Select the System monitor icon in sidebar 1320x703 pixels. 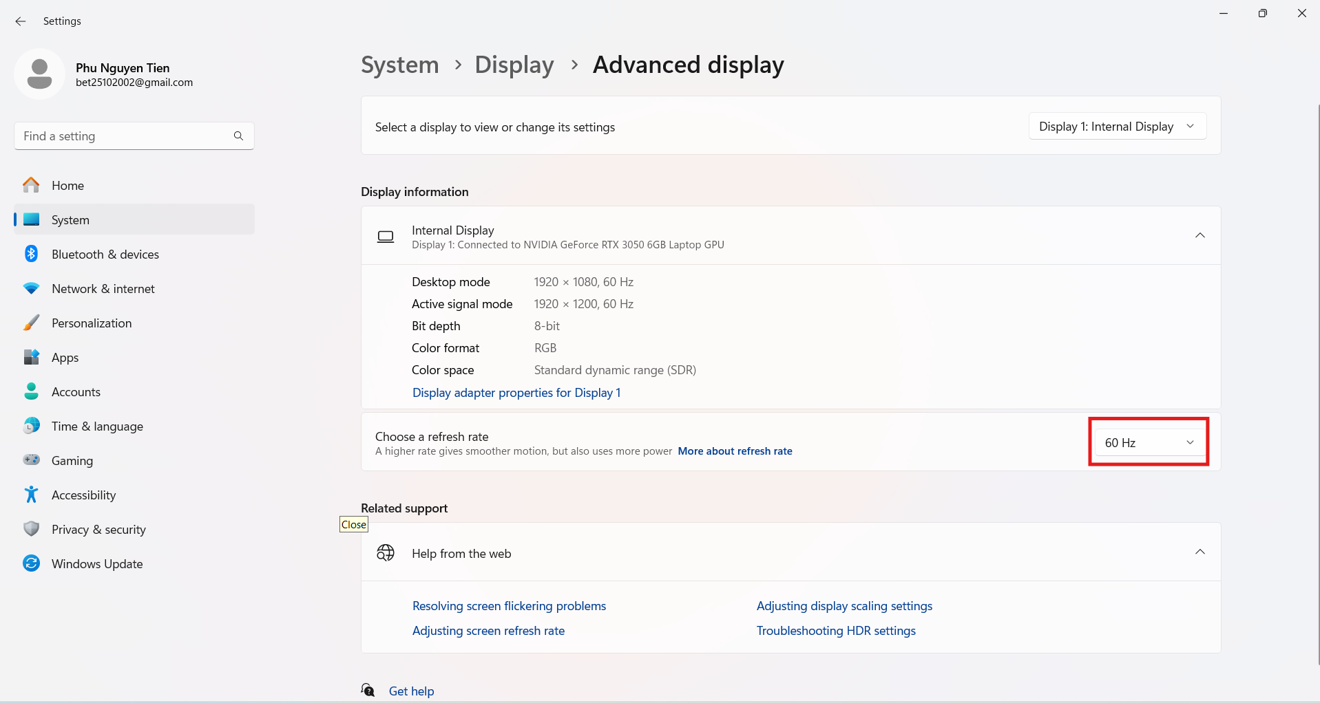pyautogui.click(x=31, y=219)
